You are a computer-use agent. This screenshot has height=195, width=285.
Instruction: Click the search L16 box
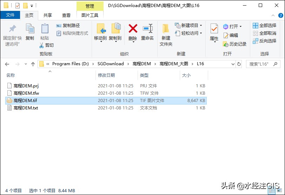point(263,64)
